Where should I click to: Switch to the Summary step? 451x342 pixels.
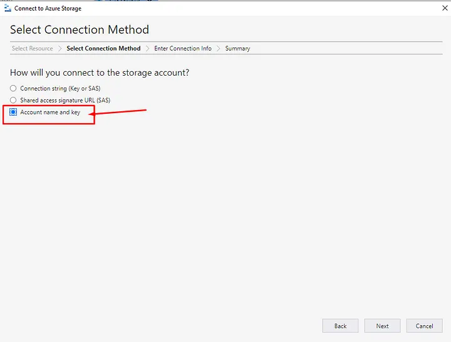pos(237,49)
